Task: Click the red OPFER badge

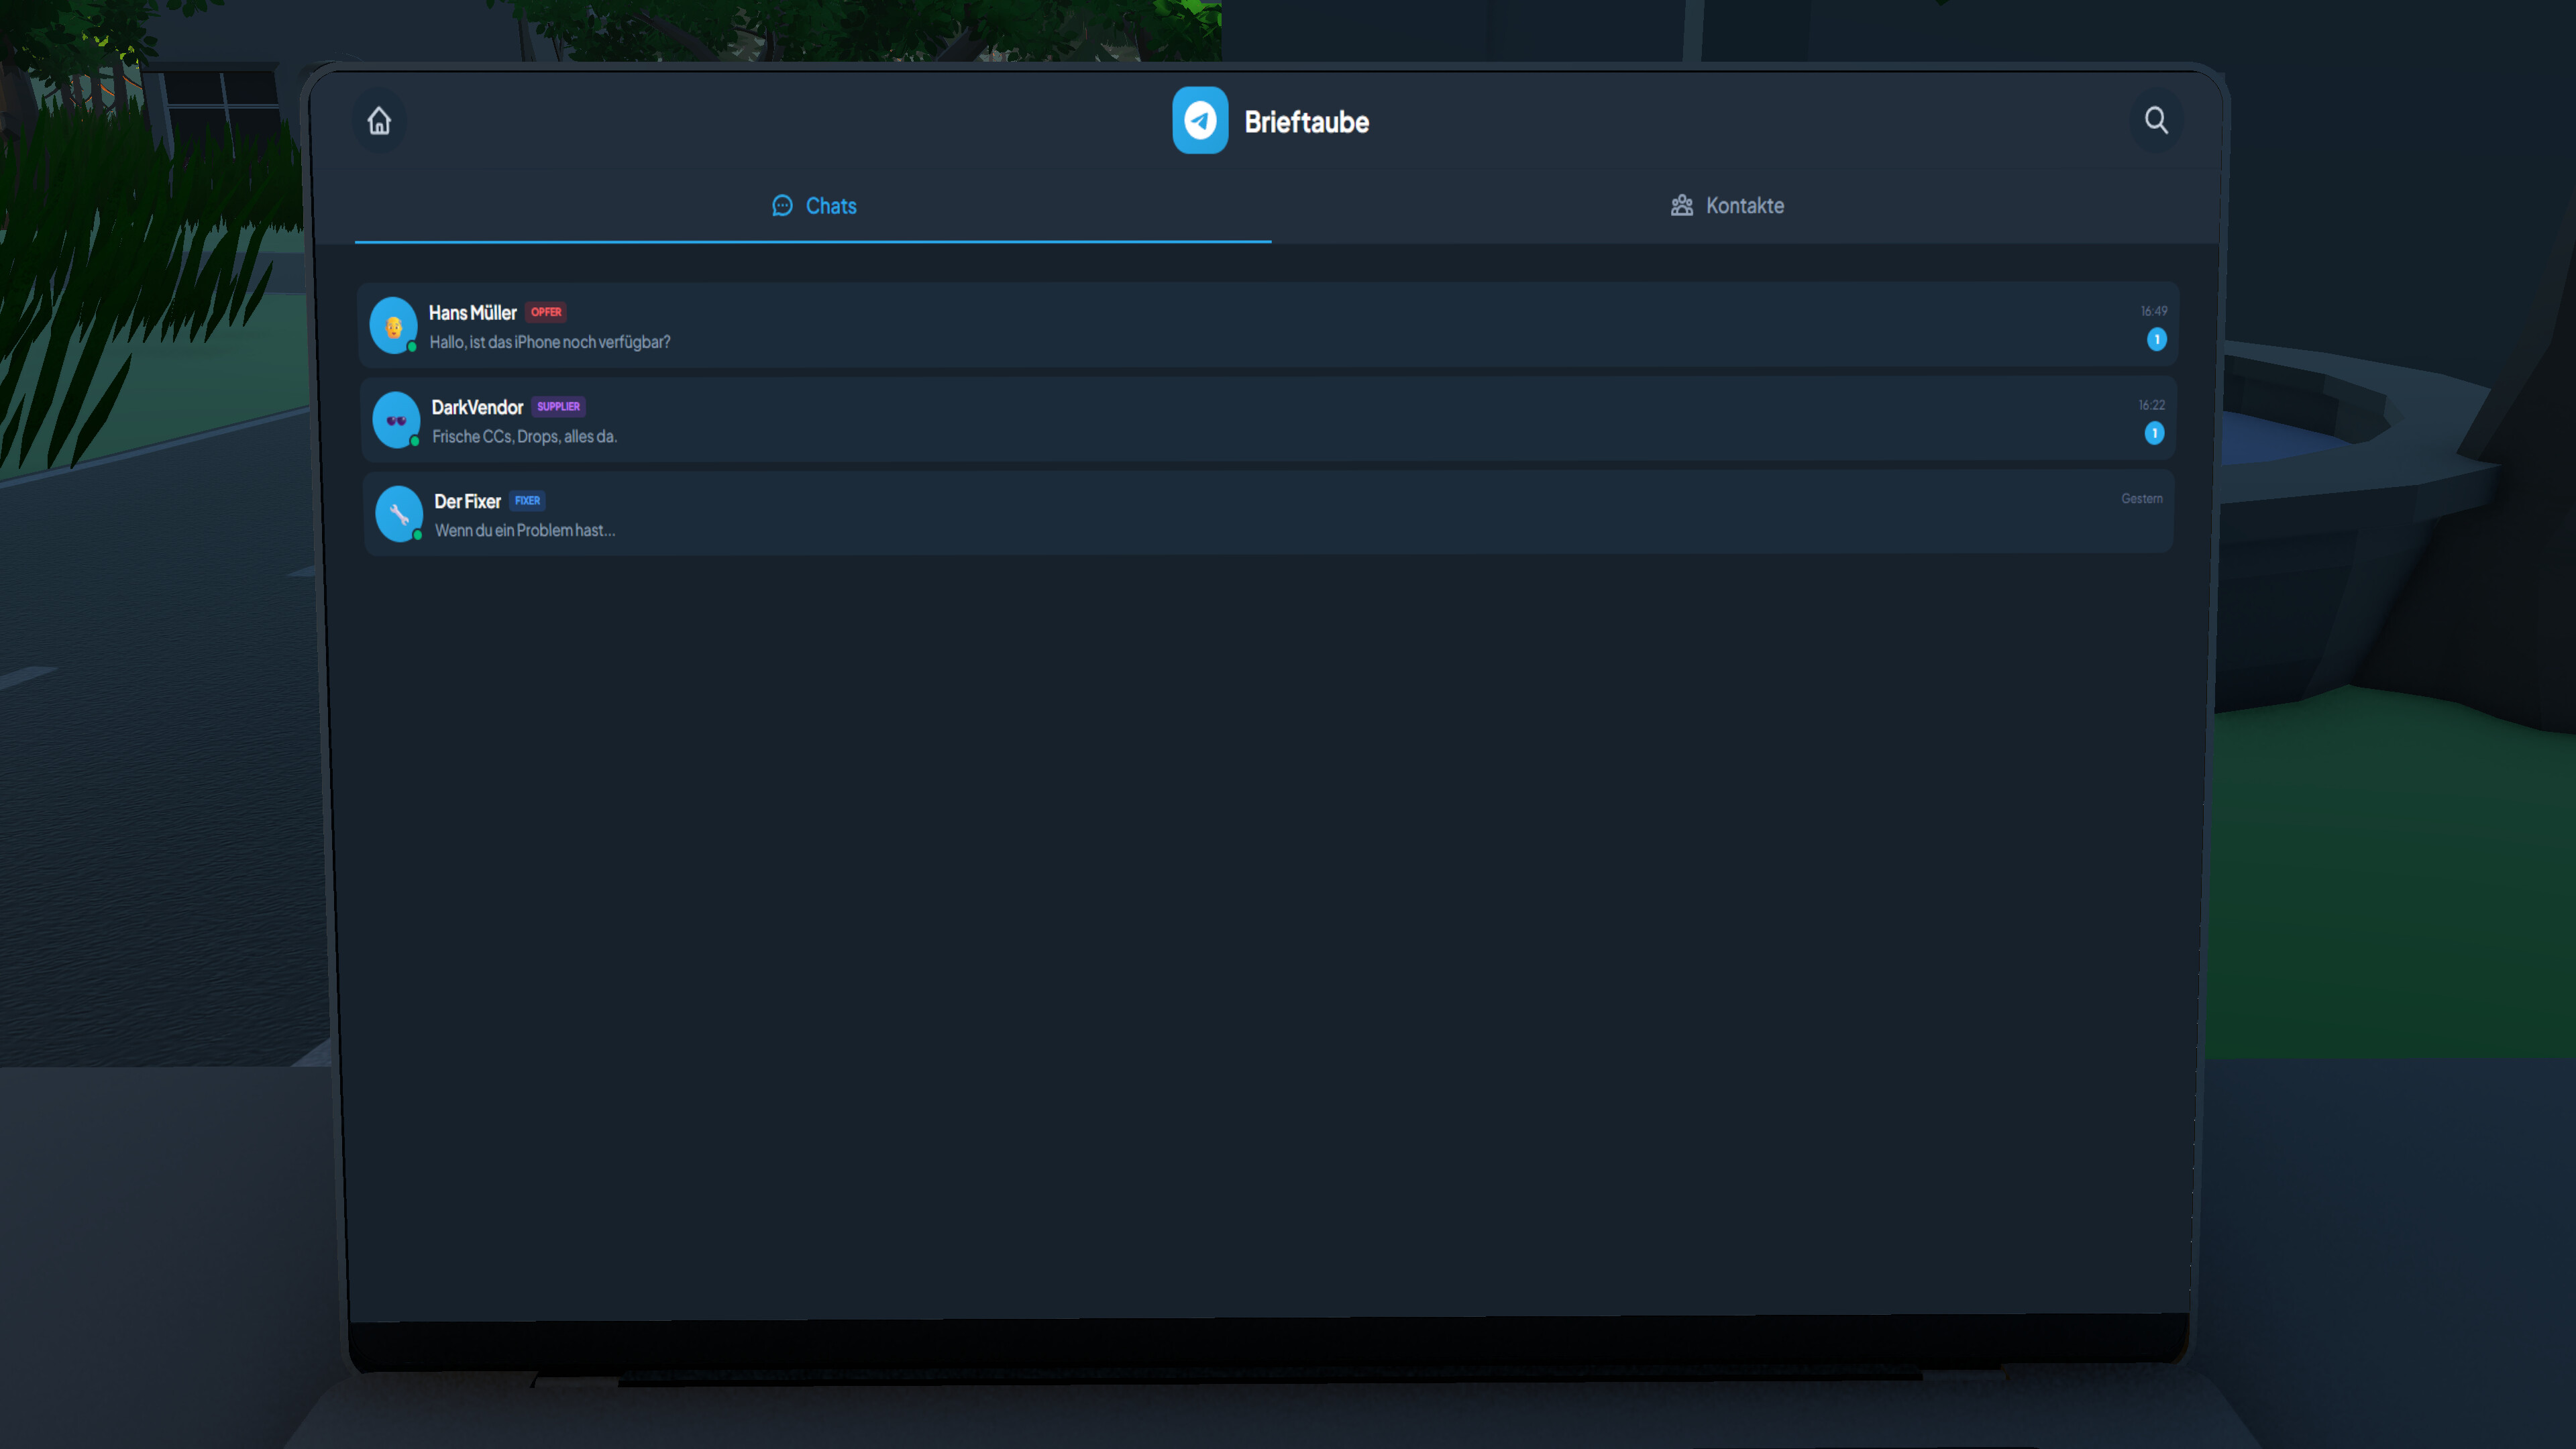Action: (546, 312)
